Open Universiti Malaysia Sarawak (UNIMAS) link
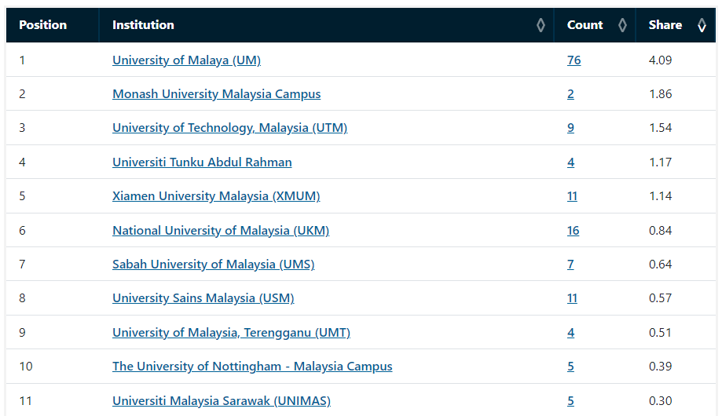This screenshot has height=416, width=722. (x=222, y=401)
